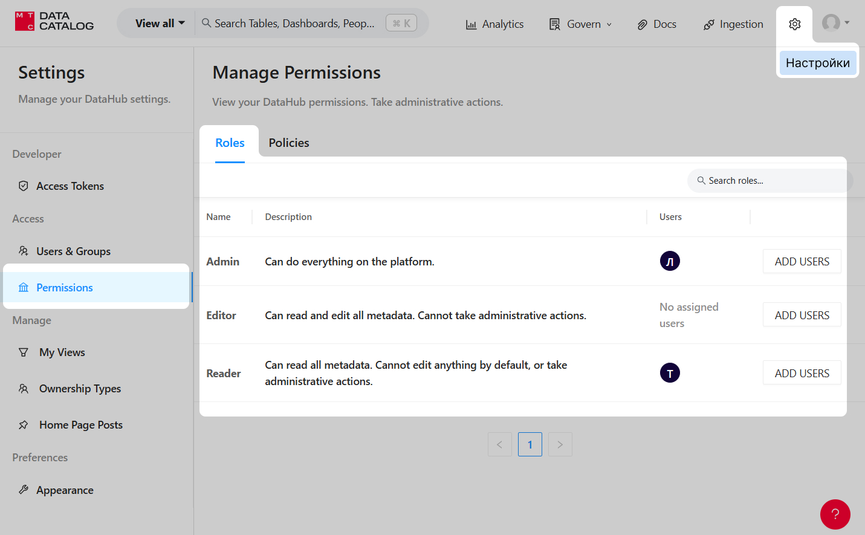Click the Data Catalog logo
Viewport: 865px width, 535px height.
click(54, 22)
